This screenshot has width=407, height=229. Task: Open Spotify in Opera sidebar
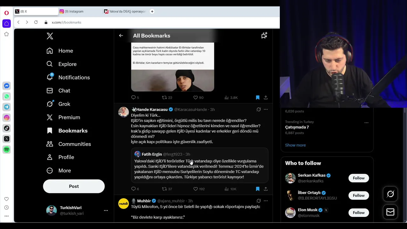pos(6,149)
